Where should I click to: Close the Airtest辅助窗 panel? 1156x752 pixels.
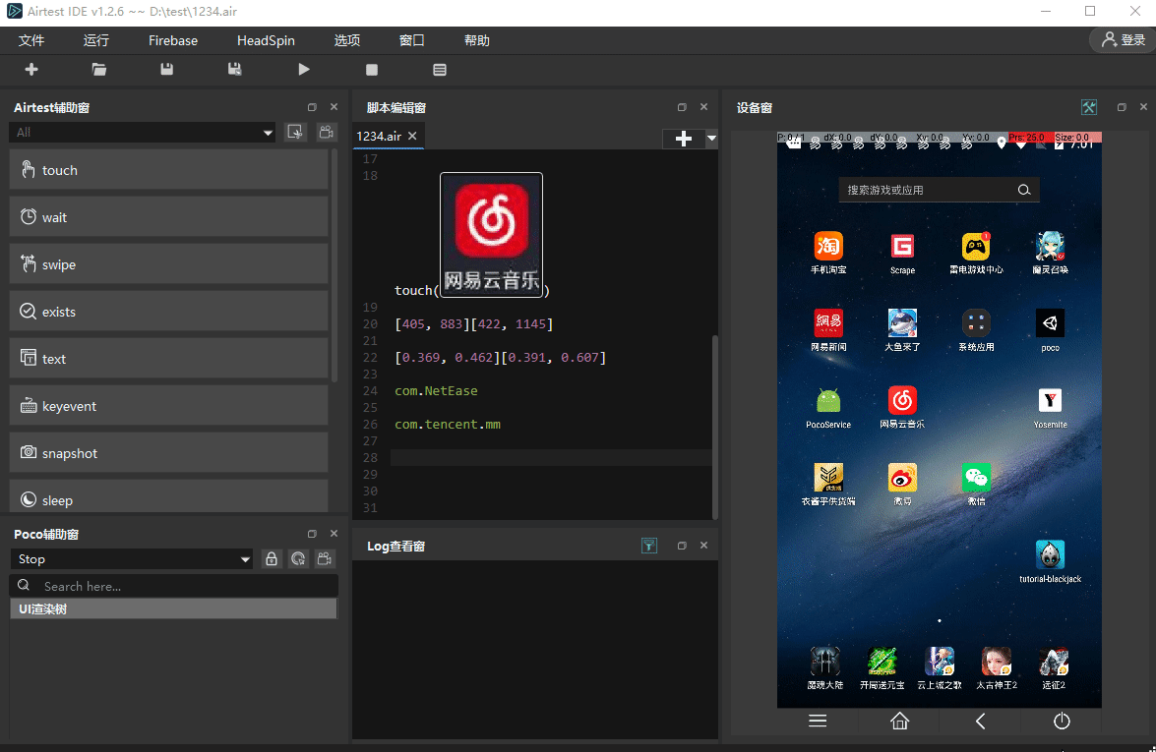click(334, 107)
